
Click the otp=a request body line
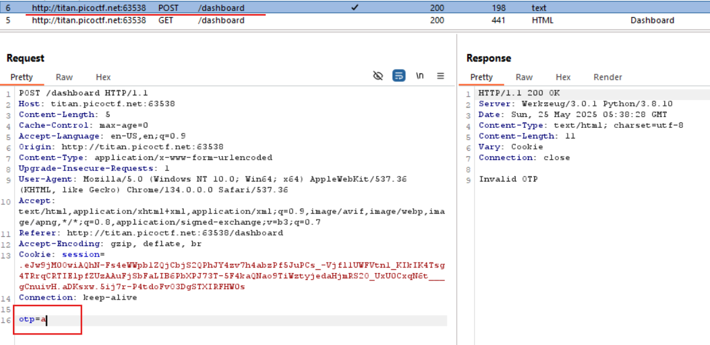click(x=33, y=320)
